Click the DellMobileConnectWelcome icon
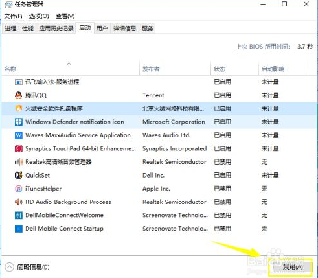The width and height of the screenshot is (318, 278). click(x=19, y=215)
